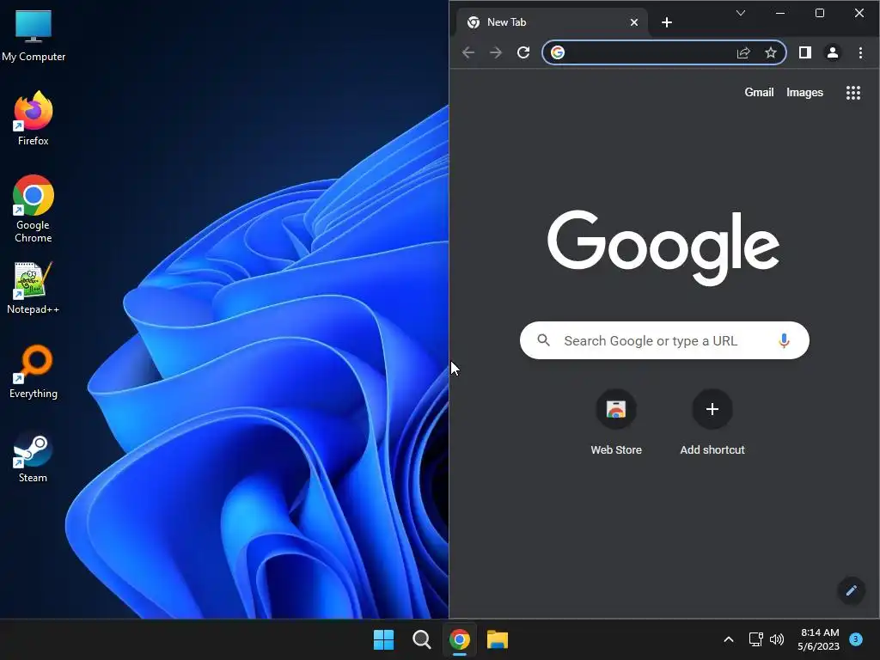Open network status tray icon

(755, 639)
